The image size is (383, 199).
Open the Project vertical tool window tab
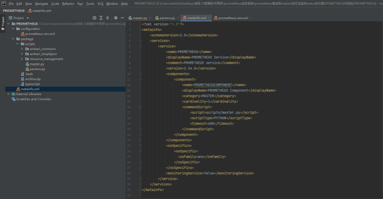(3, 23)
